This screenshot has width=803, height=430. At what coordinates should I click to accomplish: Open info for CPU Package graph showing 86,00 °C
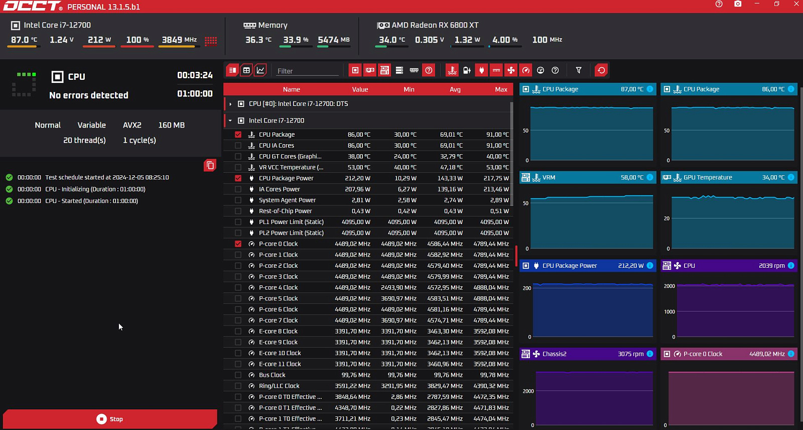click(791, 89)
